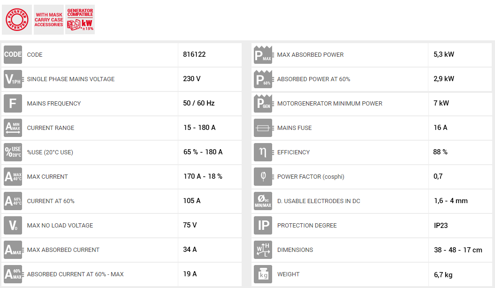Click the CODE icon in first row

[x=13, y=54]
